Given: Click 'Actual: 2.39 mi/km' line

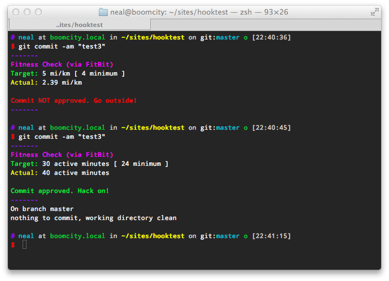Looking at the screenshot, I should point(46,82).
